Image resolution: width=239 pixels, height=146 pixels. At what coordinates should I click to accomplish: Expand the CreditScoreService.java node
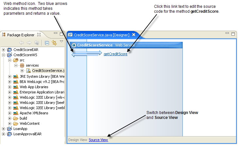(x=22, y=71)
